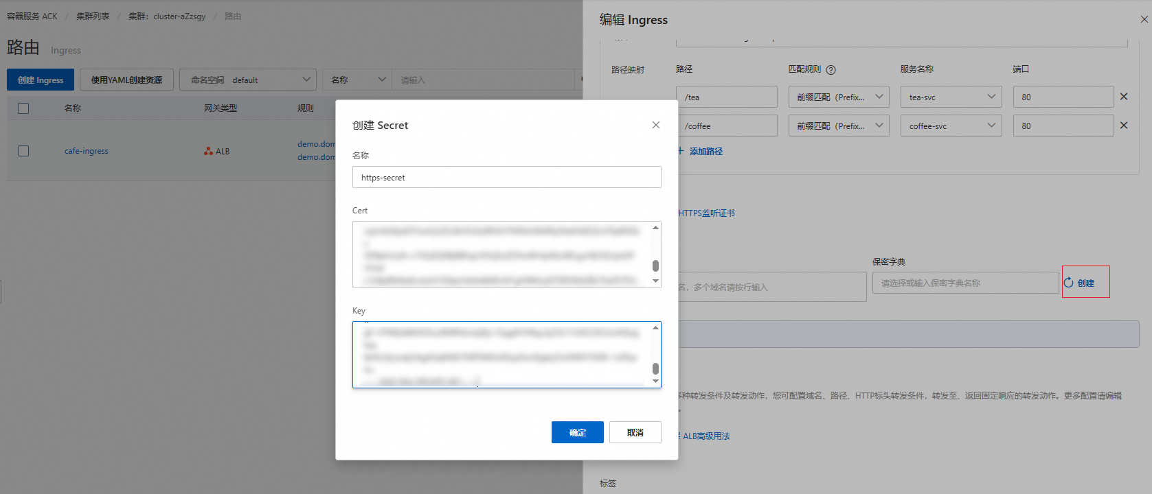Screen dimensions: 1152x494
Task: Open the match rule dropdown for /coffee
Action: tap(839, 126)
